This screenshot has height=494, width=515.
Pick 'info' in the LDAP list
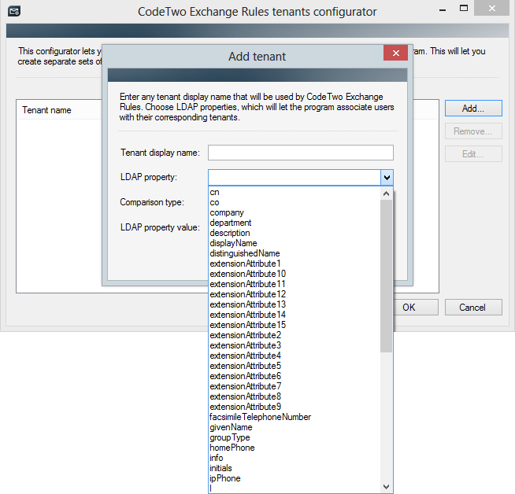click(x=295, y=458)
